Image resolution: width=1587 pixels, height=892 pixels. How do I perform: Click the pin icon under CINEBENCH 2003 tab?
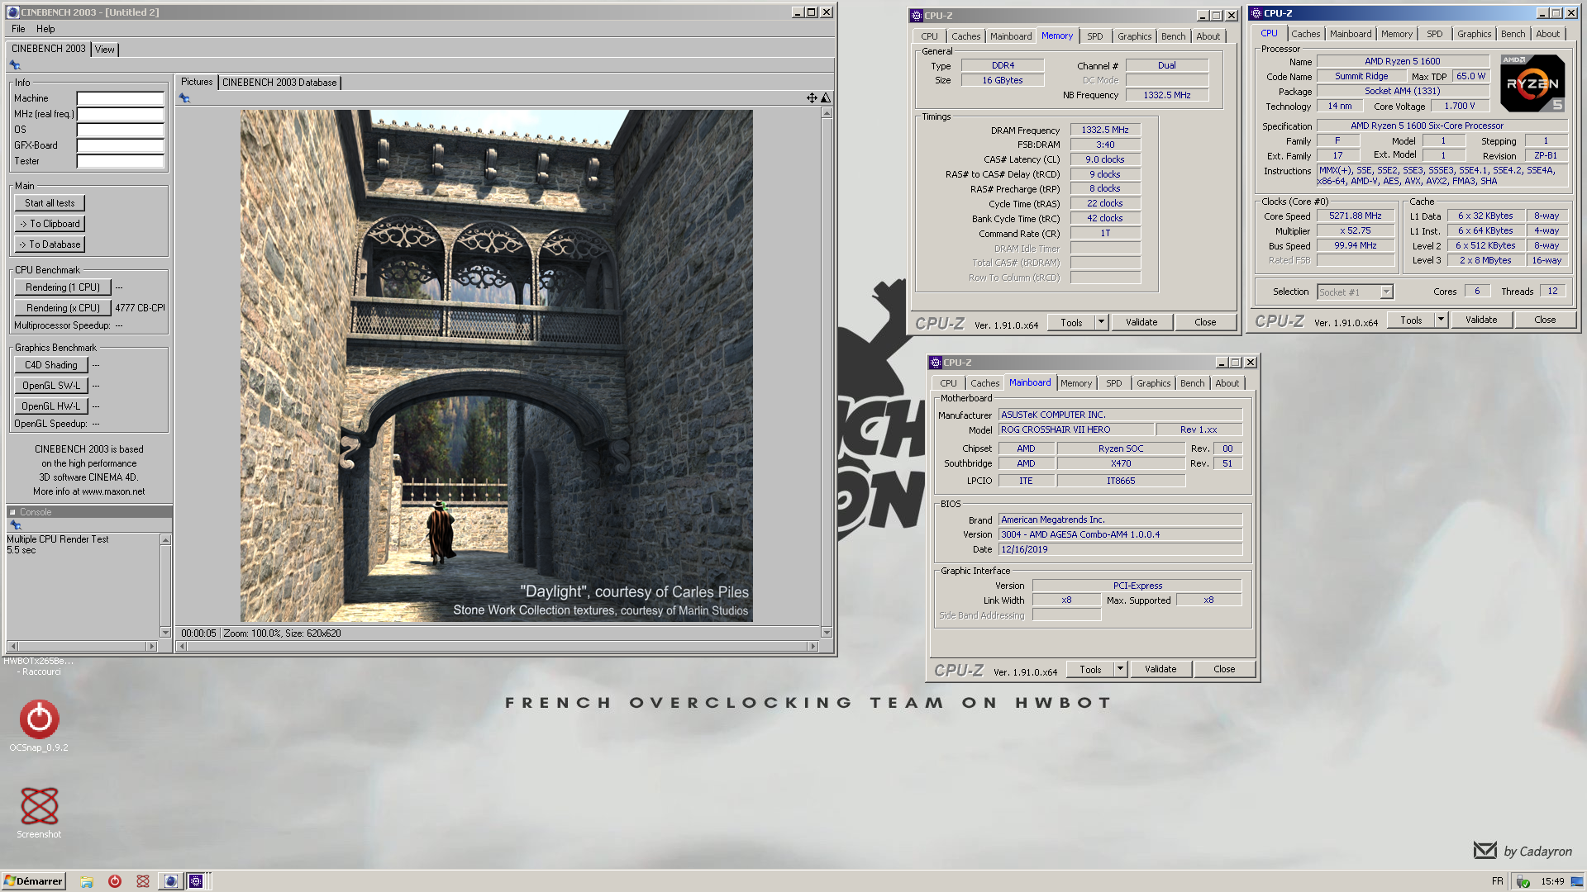15,65
